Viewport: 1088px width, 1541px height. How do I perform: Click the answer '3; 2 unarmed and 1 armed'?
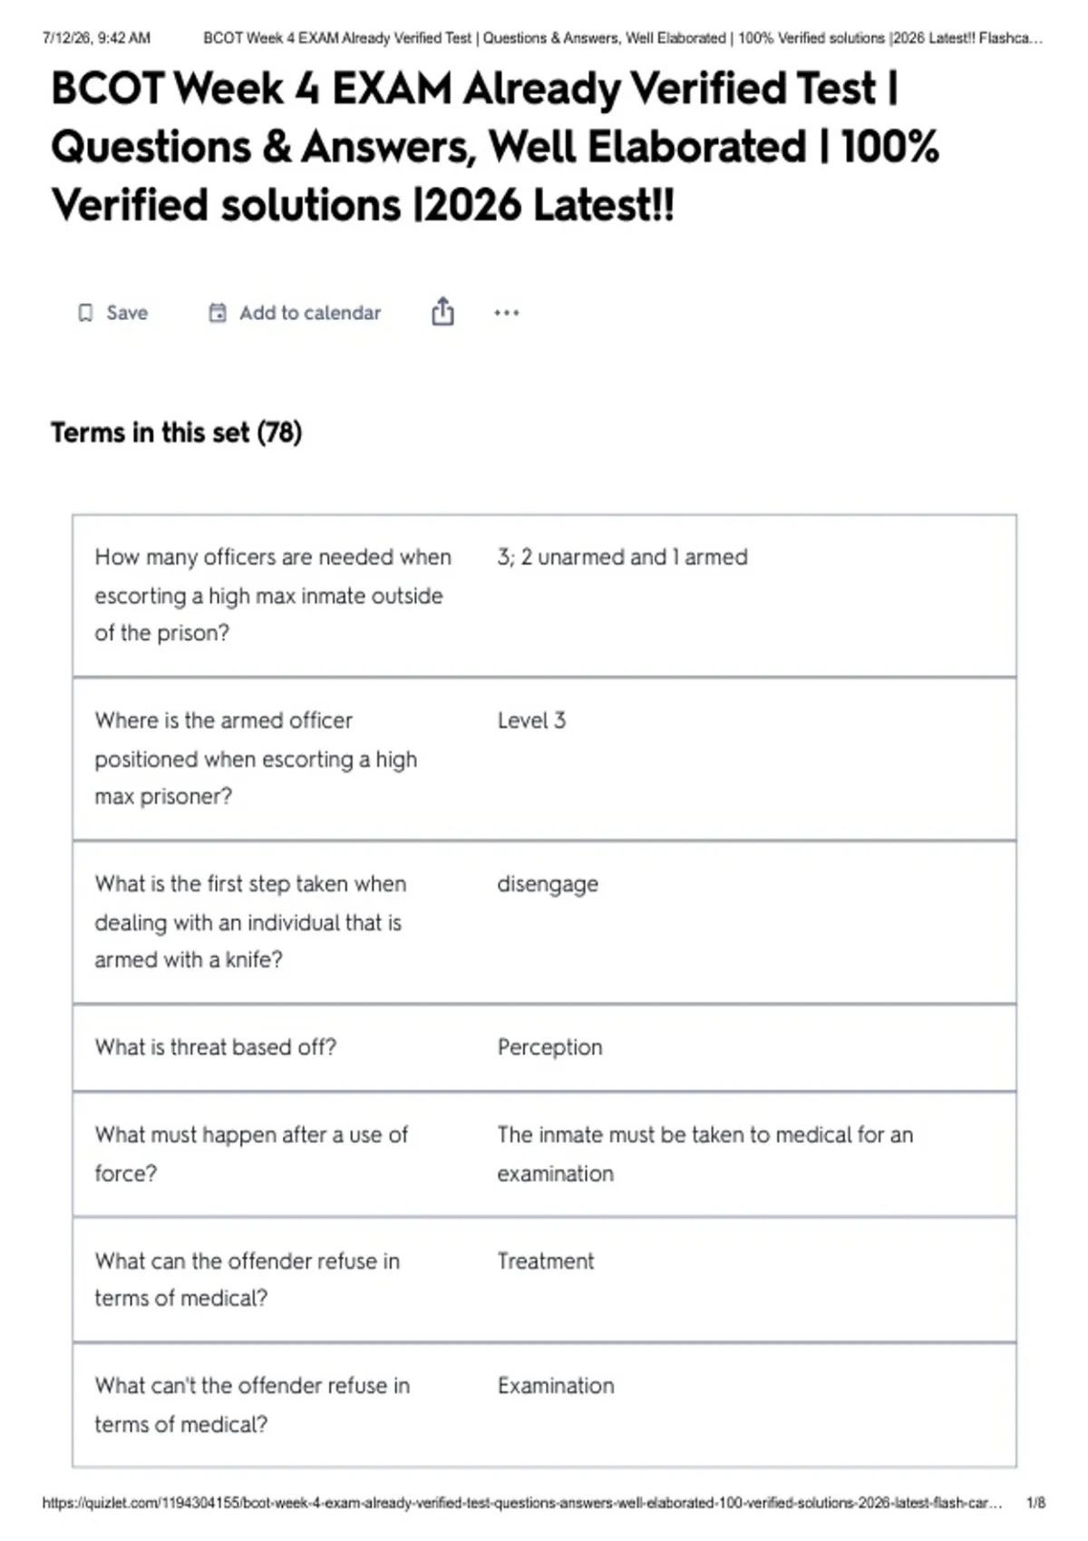622,557
